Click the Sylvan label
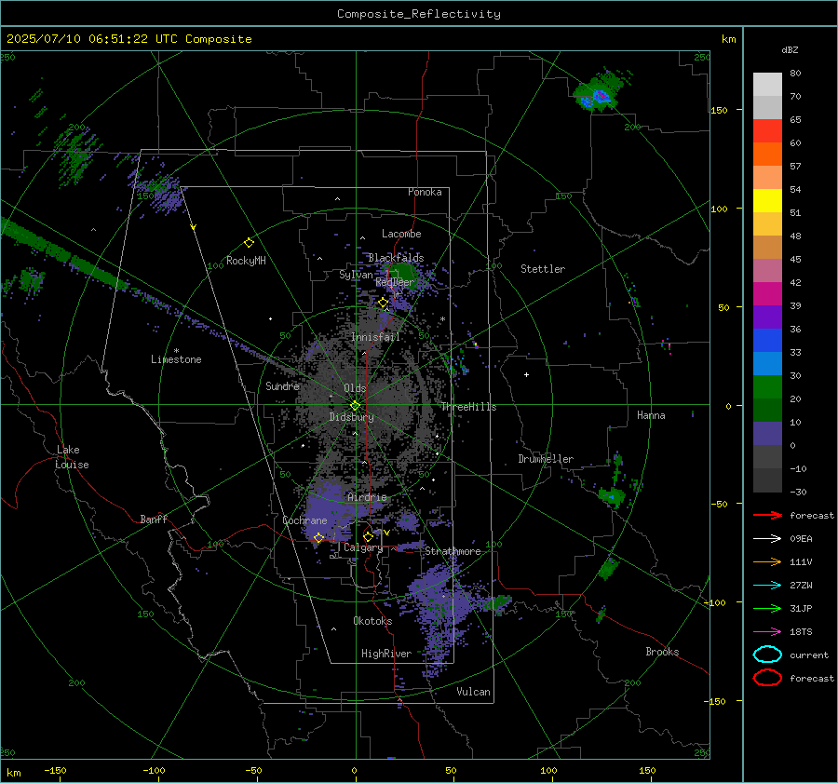The image size is (838, 783). [x=356, y=276]
